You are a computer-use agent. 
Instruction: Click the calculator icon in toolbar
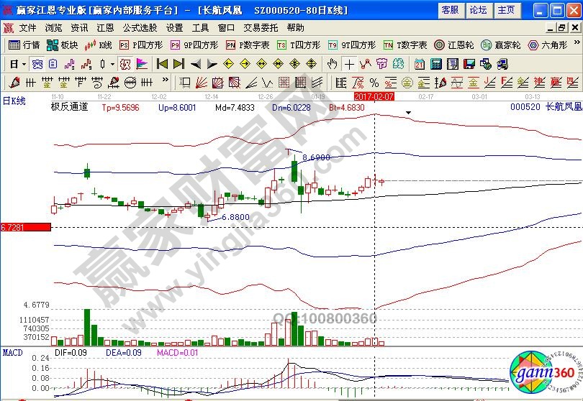pos(437,63)
